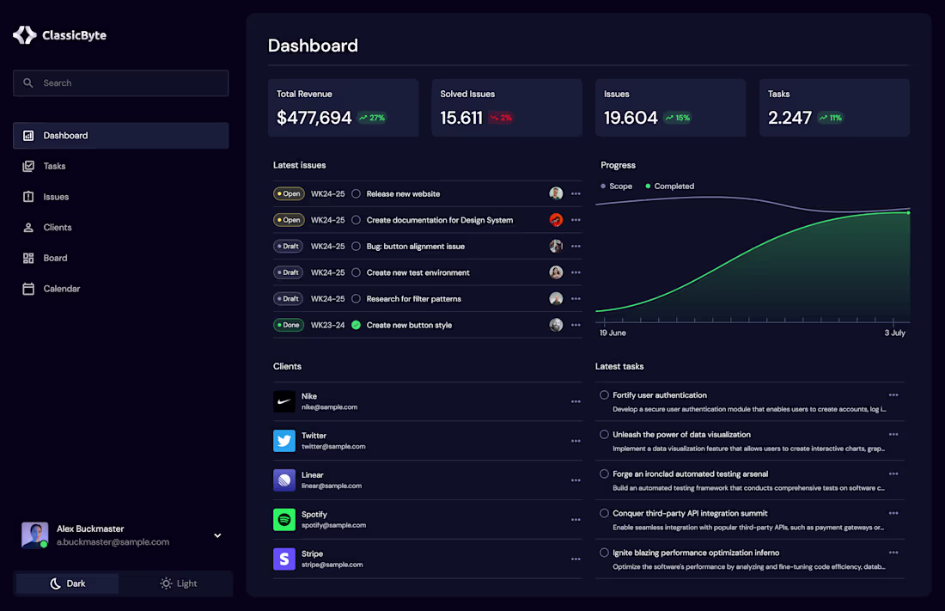945x611 pixels.
Task: Switch to the Light theme button
Action: pos(179,584)
